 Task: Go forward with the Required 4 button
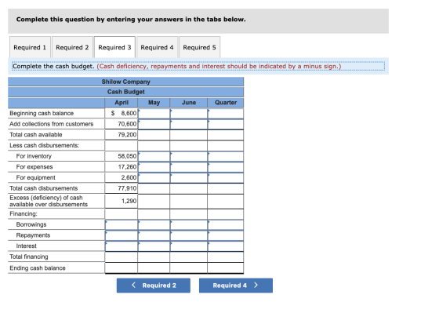pyautogui.click(x=236, y=286)
